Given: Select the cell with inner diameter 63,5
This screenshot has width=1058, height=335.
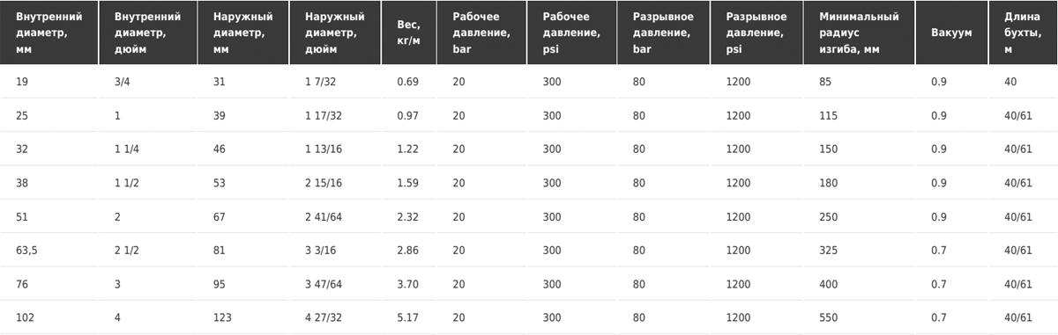Looking at the screenshot, I should [28, 251].
